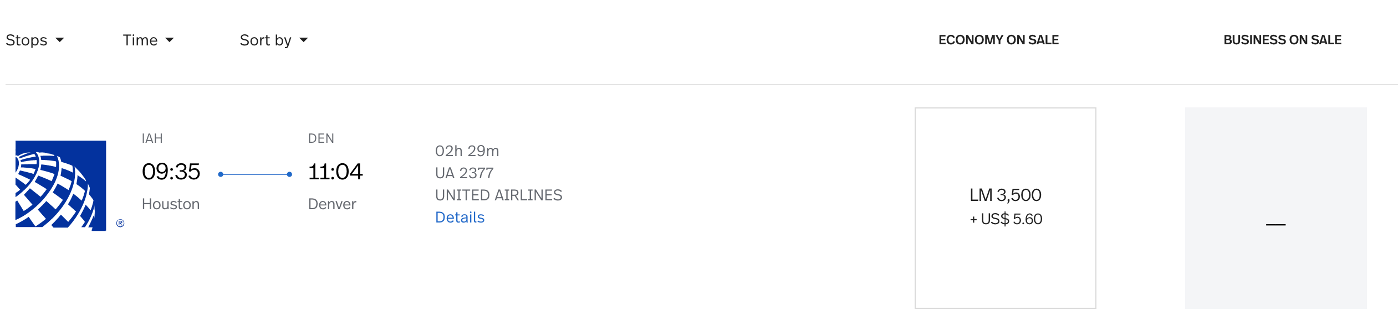1398x326 pixels.
Task: Click the unavailable business fare box
Action: (1275, 208)
